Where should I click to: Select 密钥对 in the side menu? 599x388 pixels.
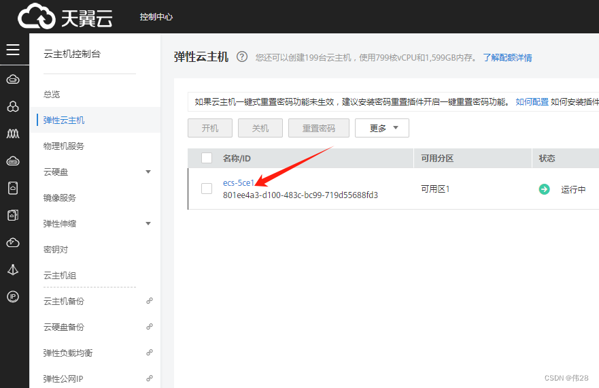point(56,250)
